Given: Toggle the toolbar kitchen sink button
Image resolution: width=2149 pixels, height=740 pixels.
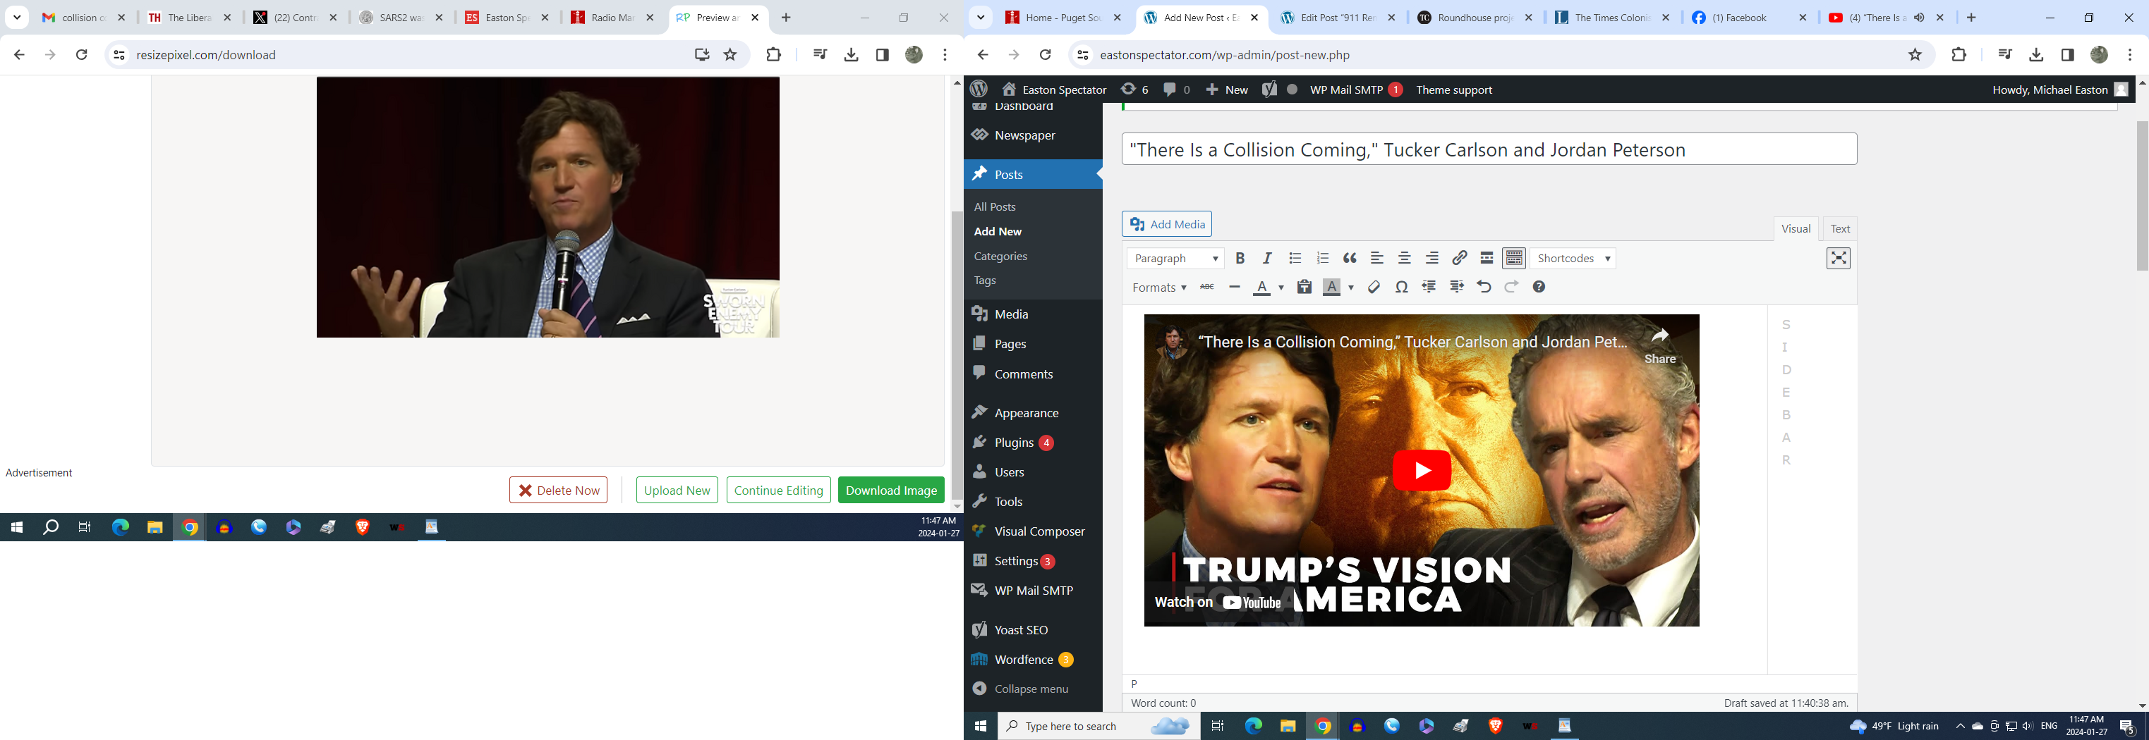Looking at the screenshot, I should coord(1514,259).
